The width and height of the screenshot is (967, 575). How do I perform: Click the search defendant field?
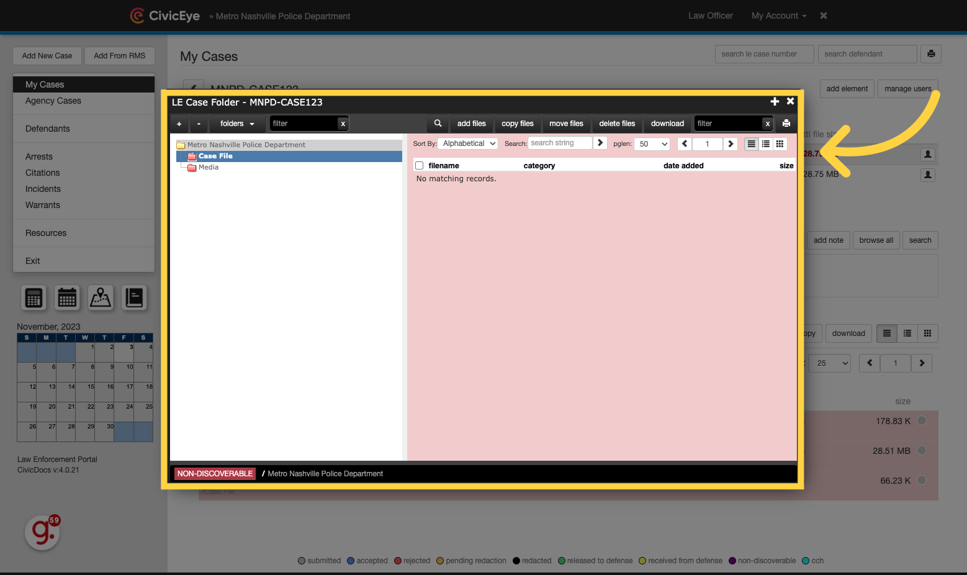867,54
